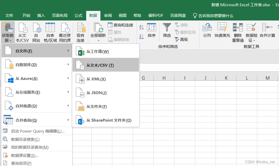Choose 从 XML(X) in submenu
279x166 pixels.
(106, 79)
